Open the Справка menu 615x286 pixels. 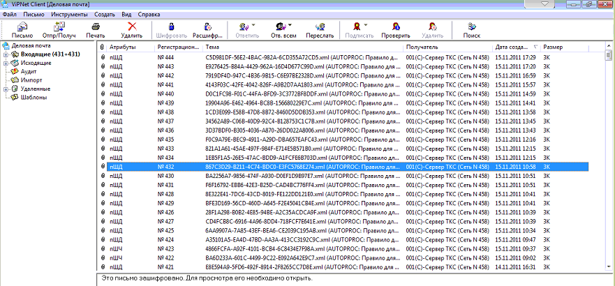149,15
